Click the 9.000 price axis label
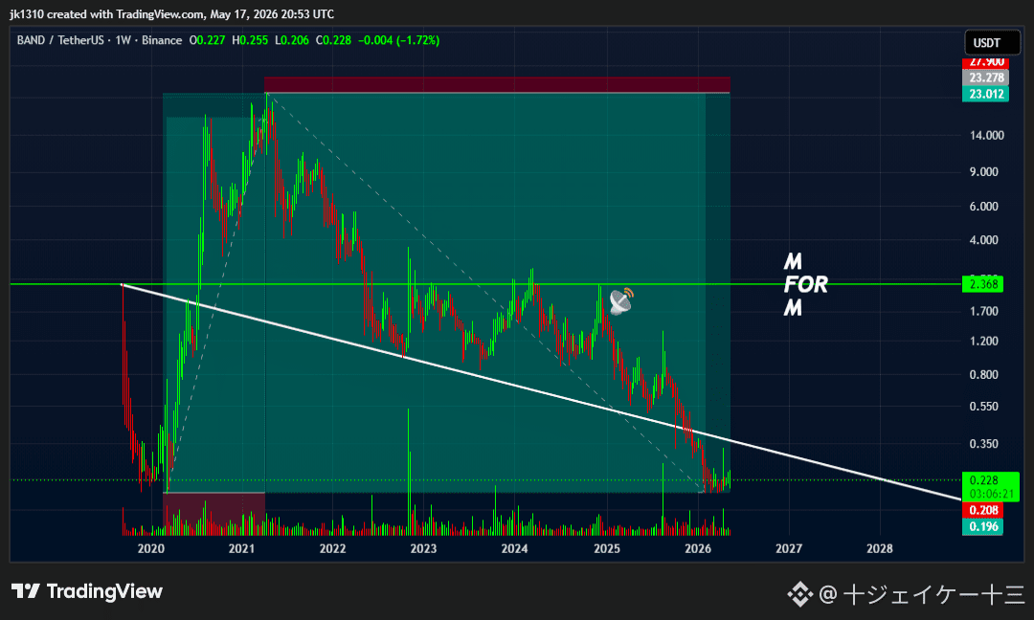 click(984, 172)
